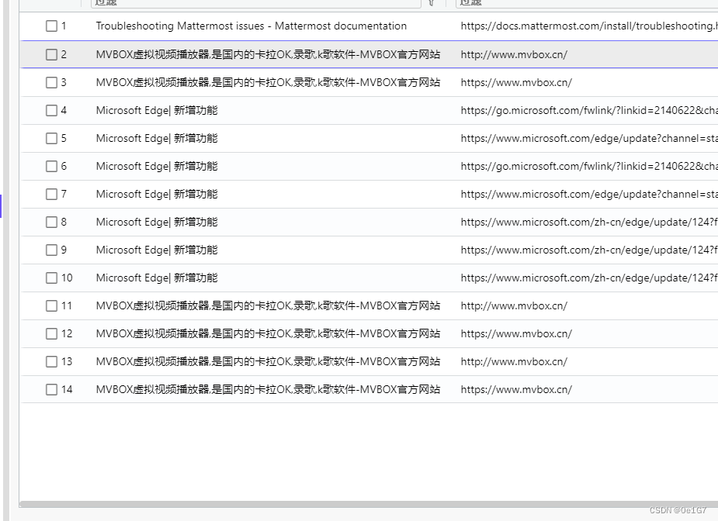
Task: Select 'http://www.mvbox.cn/' in row 2
Action: [514, 55]
